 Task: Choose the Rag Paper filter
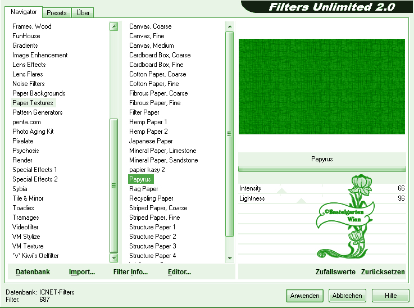click(x=144, y=189)
